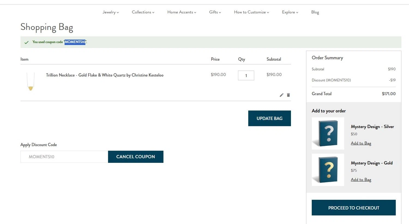Edit the Trillion Necklace item with pencil icon
This screenshot has height=224, width=409.
point(281,95)
